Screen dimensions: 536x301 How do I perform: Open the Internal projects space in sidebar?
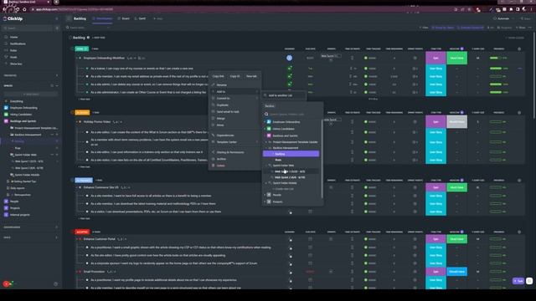(19, 215)
